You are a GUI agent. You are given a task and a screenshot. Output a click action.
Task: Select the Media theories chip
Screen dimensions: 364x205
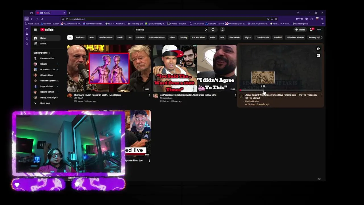click(x=106, y=37)
